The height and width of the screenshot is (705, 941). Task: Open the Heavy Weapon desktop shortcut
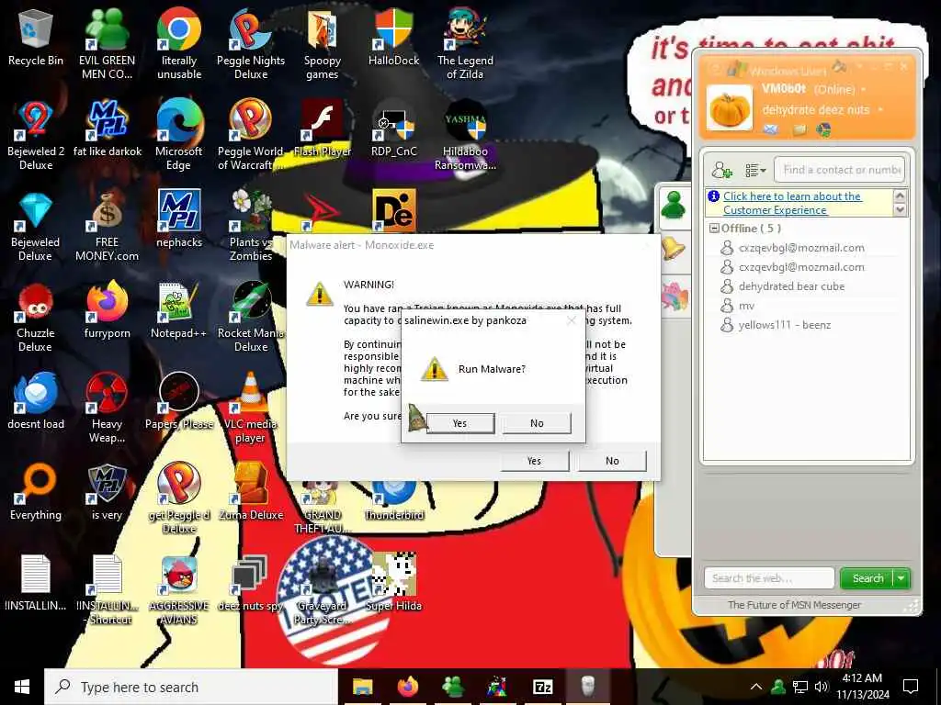pyautogui.click(x=107, y=408)
